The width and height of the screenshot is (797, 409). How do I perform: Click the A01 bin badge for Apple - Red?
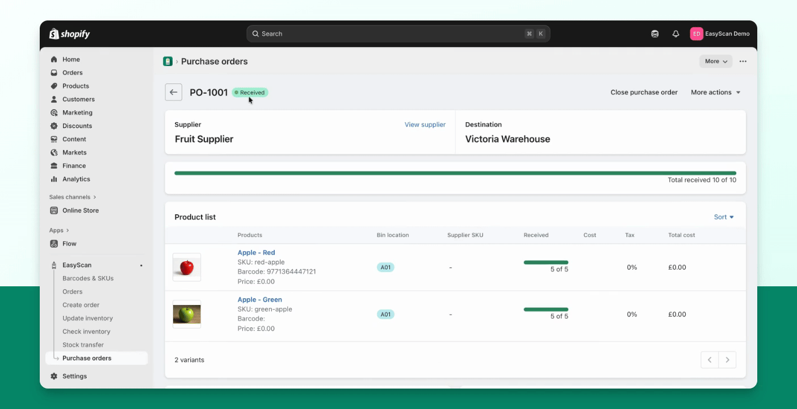385,268
